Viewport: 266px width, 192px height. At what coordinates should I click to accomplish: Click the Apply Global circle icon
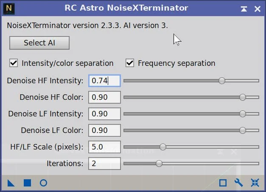pos(43,183)
